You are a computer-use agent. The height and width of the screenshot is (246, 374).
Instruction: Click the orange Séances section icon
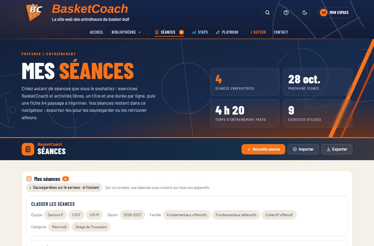click(x=28, y=149)
